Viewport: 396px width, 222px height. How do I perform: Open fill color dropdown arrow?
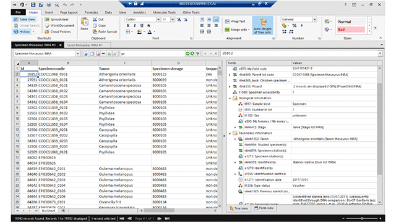(x=144, y=31)
